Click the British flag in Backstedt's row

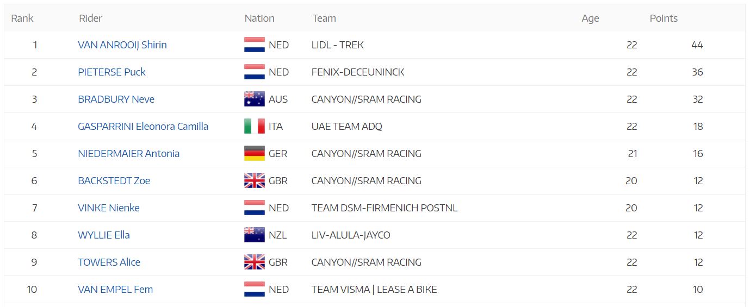(255, 180)
